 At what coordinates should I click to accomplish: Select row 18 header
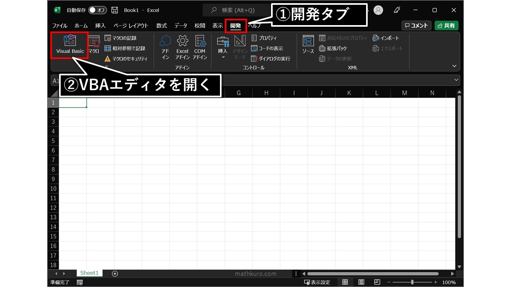click(x=53, y=265)
